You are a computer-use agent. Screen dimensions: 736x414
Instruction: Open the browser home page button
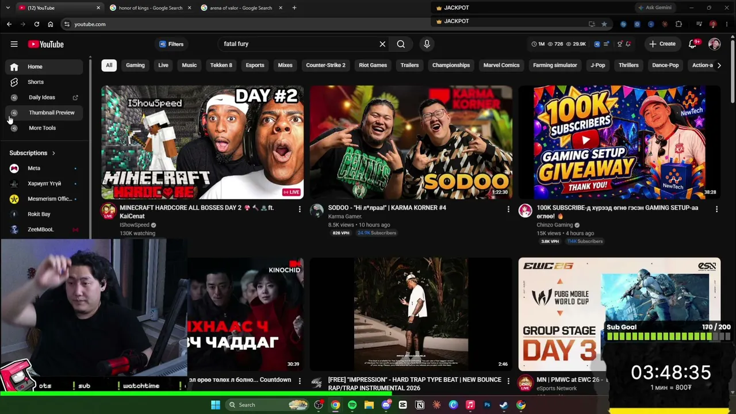(51, 24)
